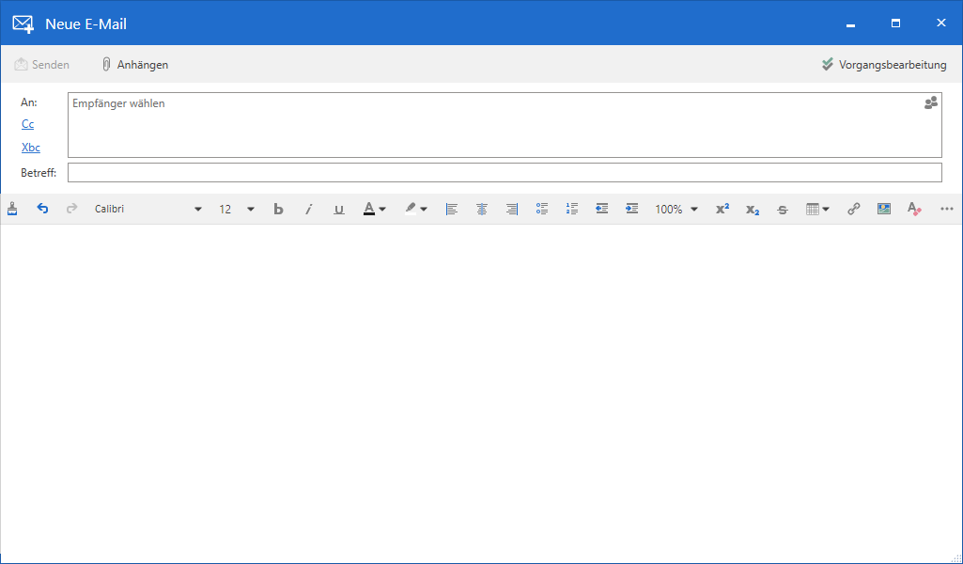Increase paragraph indent
This screenshot has width=963, height=564.
click(x=632, y=210)
